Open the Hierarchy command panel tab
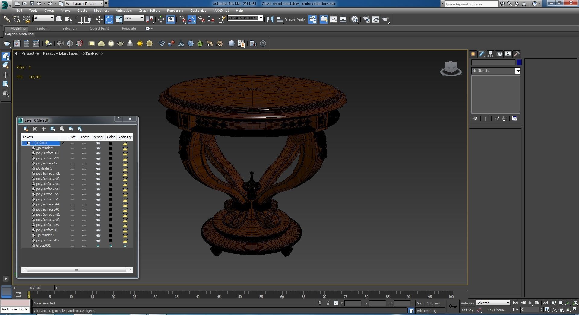 tap(490, 54)
